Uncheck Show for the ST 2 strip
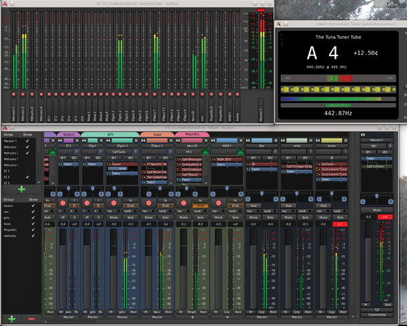The width and height of the screenshot is (407, 326). pos(27,177)
